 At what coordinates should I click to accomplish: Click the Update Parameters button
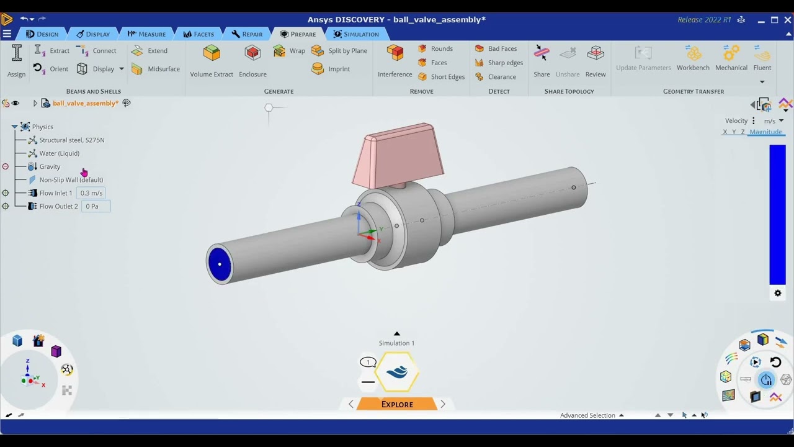click(x=643, y=58)
